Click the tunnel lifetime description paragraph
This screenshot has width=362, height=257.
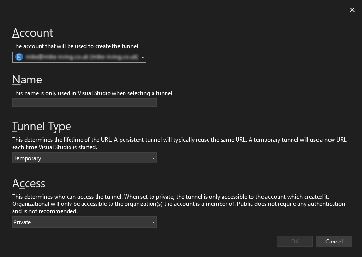(179, 143)
